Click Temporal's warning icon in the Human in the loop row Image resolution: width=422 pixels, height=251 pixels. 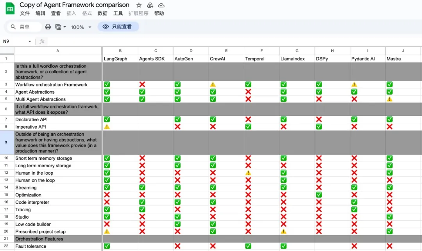[248, 173]
